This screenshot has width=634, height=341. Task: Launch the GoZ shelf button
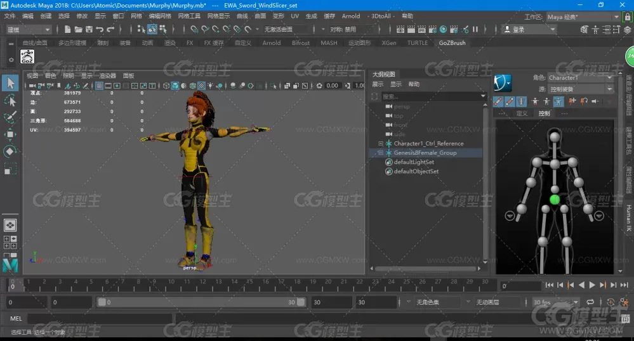coord(27,56)
